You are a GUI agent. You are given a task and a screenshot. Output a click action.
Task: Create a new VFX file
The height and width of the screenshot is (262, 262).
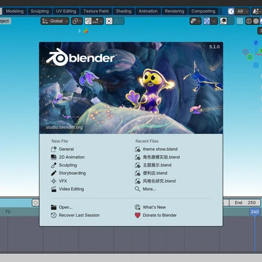click(x=59, y=181)
